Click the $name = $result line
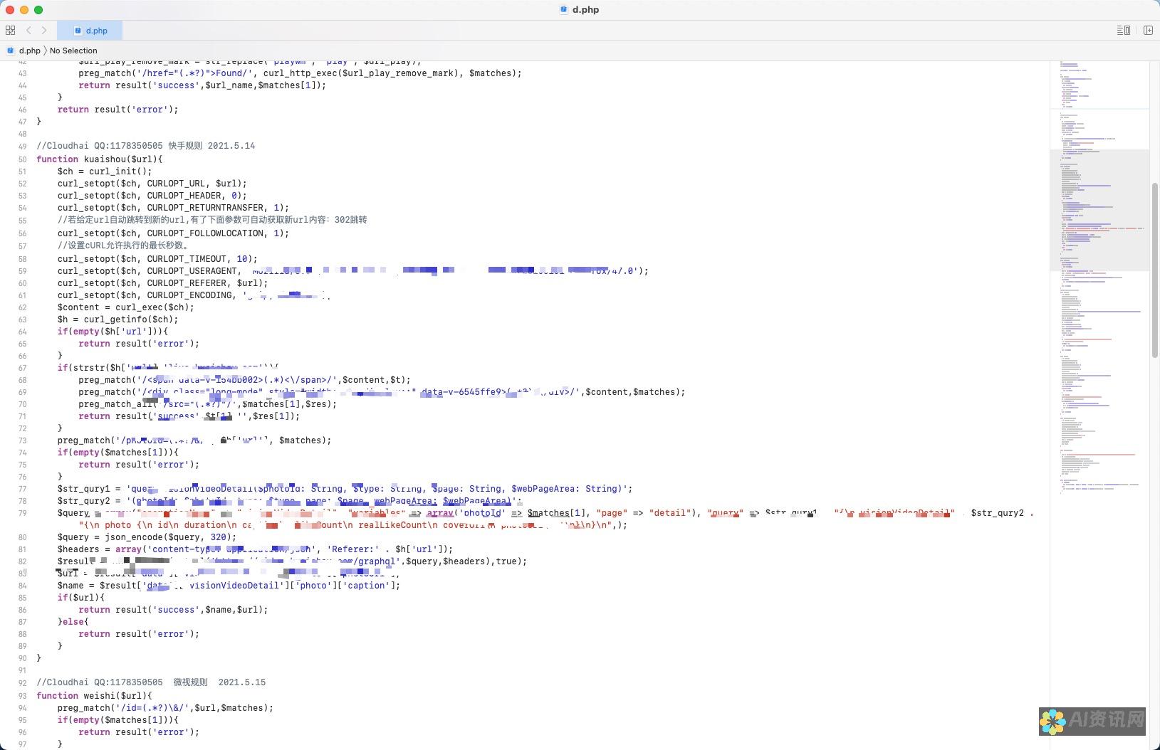This screenshot has height=750, width=1160. [229, 586]
